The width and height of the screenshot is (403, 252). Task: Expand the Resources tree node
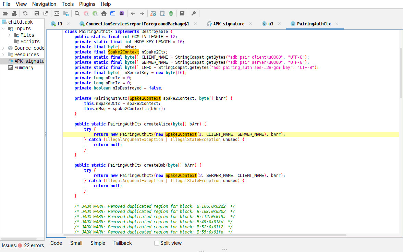coord(3,55)
